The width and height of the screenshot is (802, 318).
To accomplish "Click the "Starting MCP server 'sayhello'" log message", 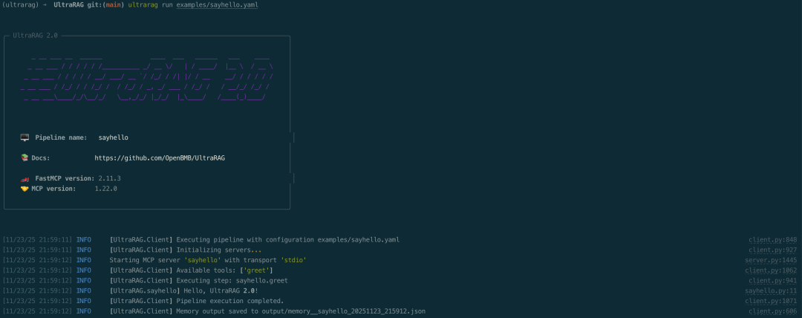I will pos(208,260).
